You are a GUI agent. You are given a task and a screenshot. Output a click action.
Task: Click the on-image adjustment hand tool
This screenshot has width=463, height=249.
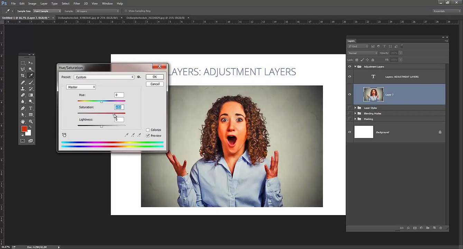64,135
